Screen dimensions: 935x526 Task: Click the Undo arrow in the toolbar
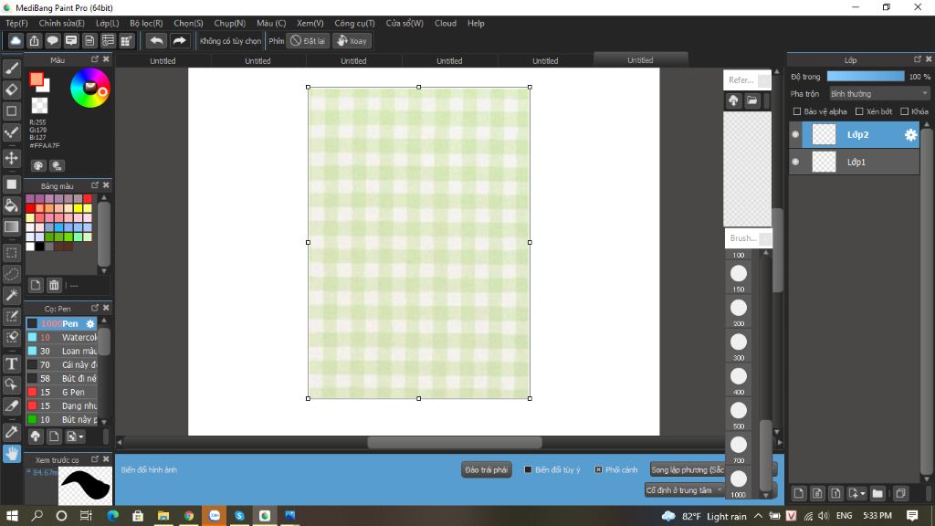click(156, 41)
